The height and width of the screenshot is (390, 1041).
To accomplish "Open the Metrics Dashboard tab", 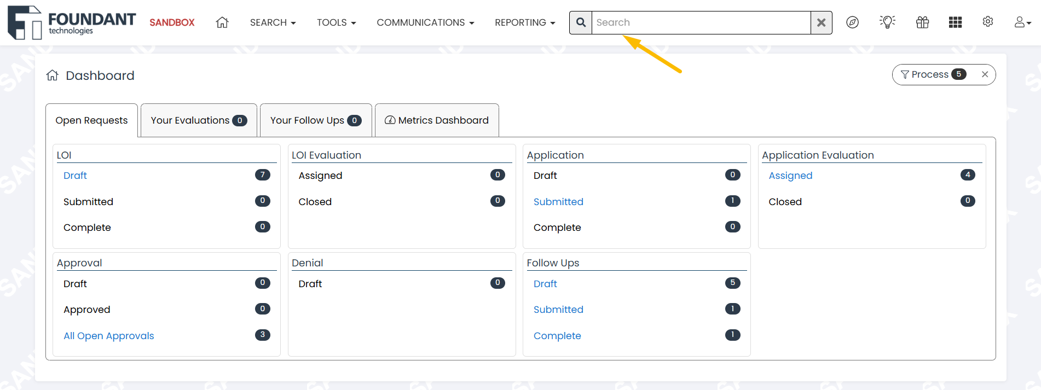I will coord(437,120).
